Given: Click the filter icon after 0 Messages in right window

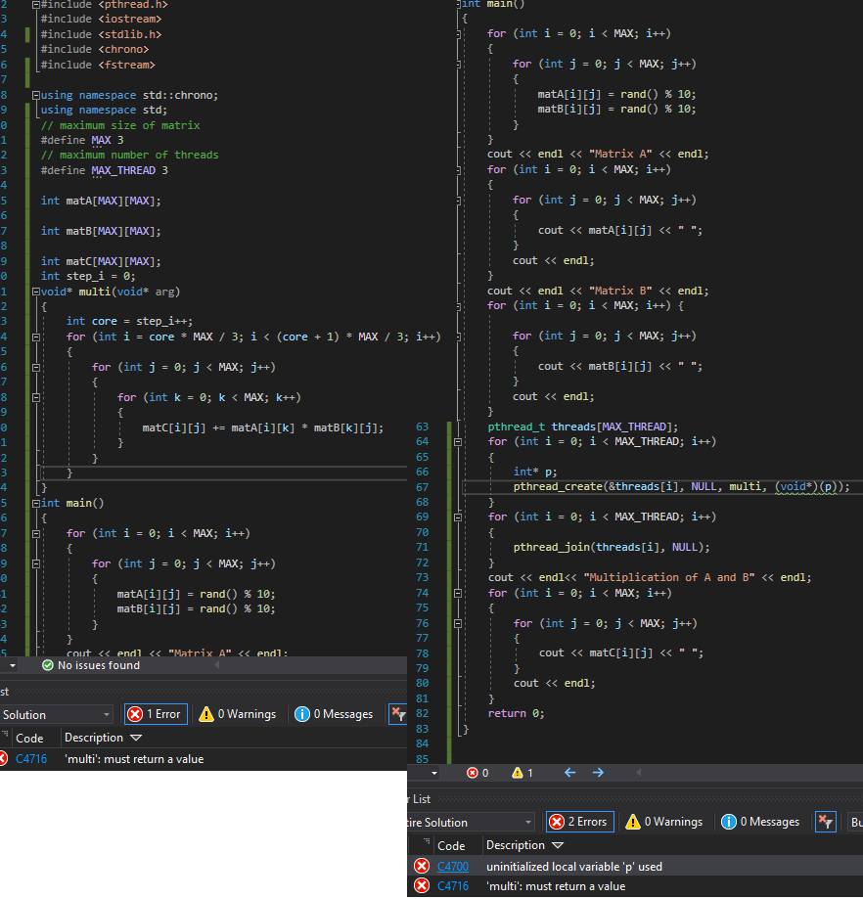Looking at the screenshot, I should point(825,822).
